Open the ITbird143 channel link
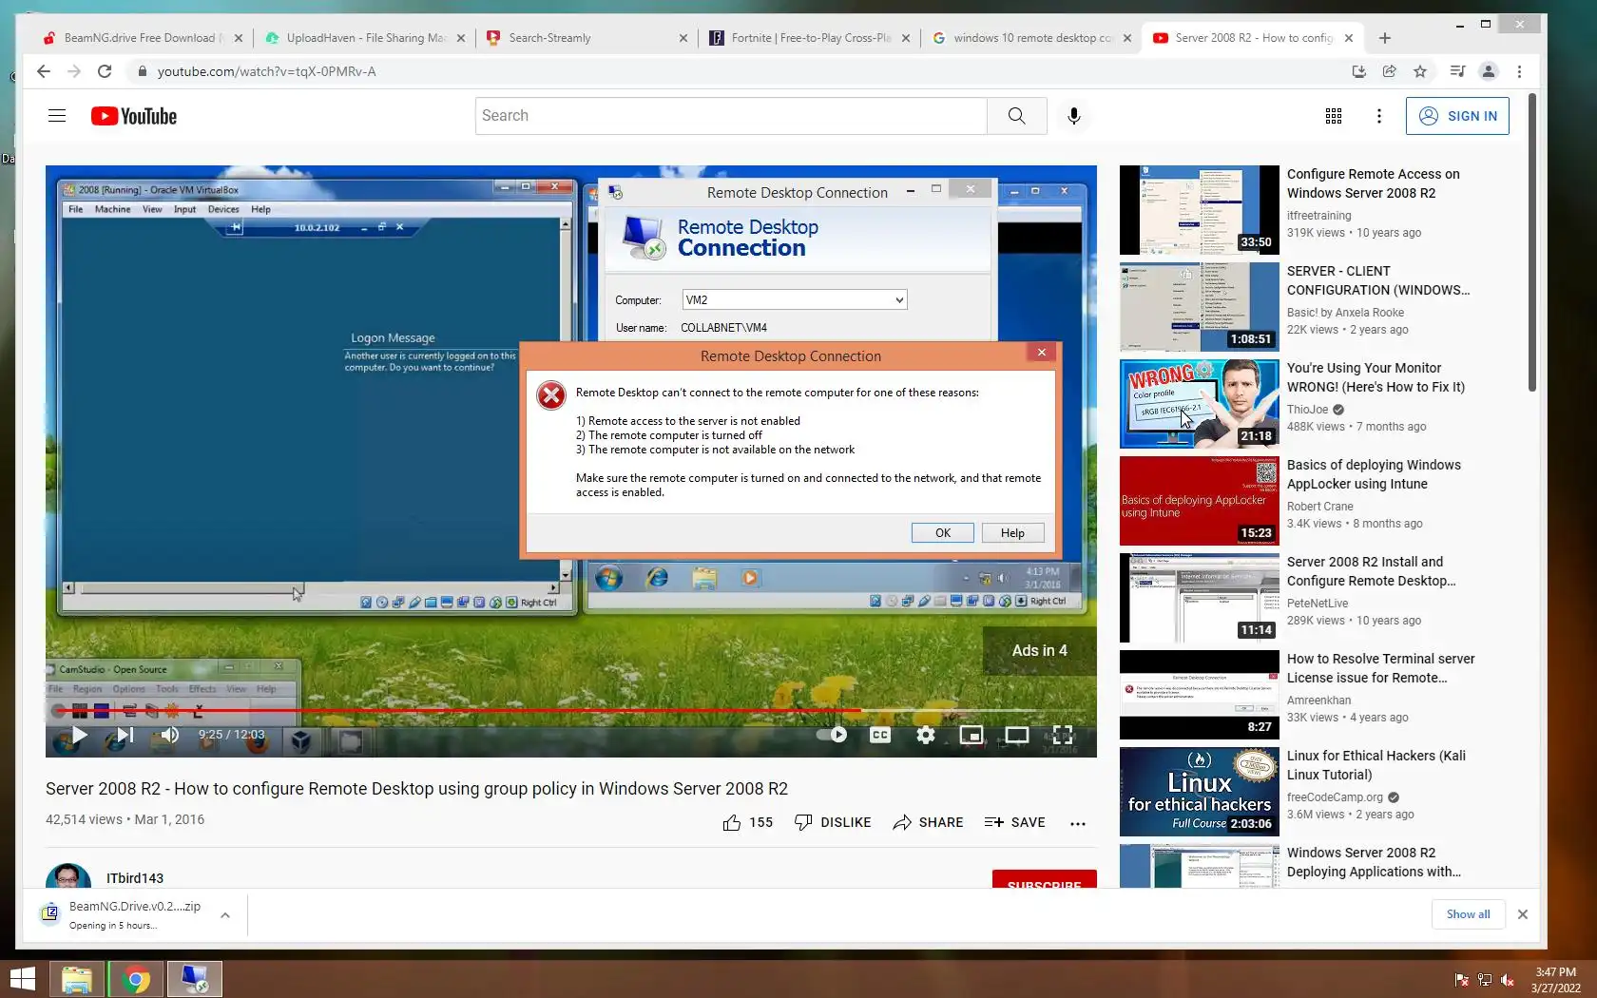This screenshot has height=998, width=1597. click(135, 878)
